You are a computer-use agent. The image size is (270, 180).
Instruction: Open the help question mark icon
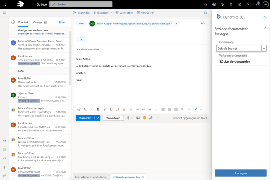pos(248,4)
